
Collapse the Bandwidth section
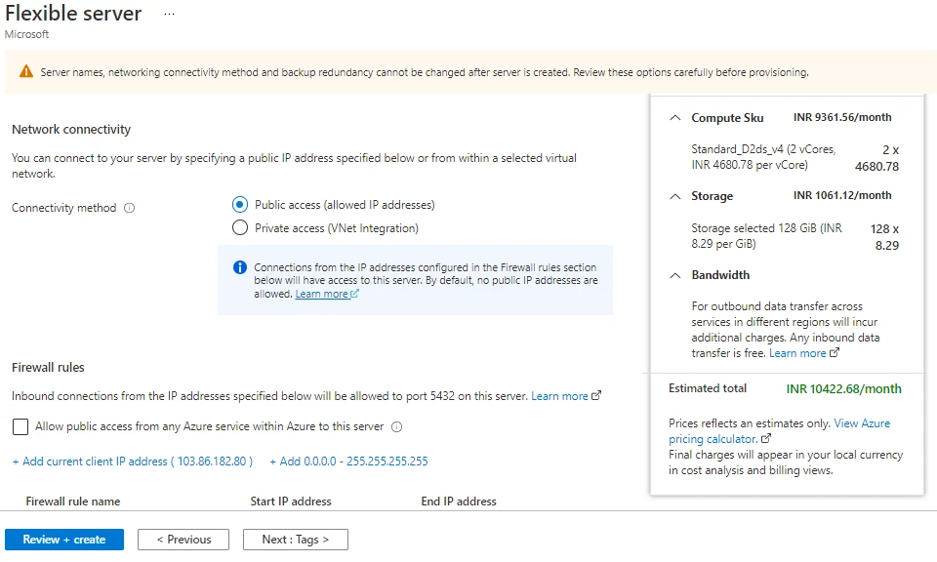(x=675, y=274)
